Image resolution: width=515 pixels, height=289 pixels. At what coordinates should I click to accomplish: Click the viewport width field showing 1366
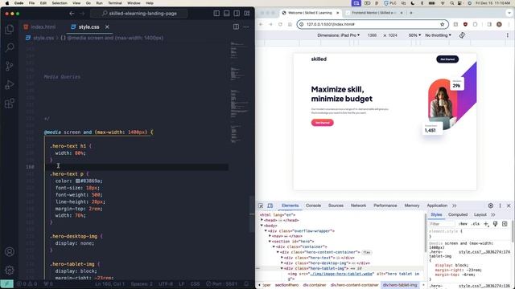[x=372, y=35]
